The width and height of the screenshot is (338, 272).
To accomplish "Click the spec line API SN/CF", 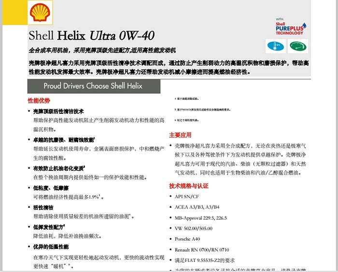I will 187,196.
